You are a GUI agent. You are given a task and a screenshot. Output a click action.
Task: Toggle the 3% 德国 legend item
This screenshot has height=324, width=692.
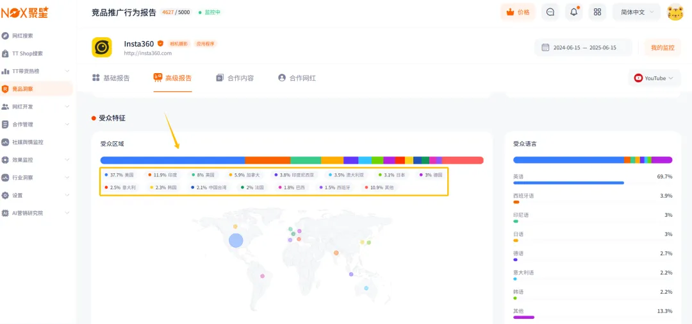click(x=431, y=175)
